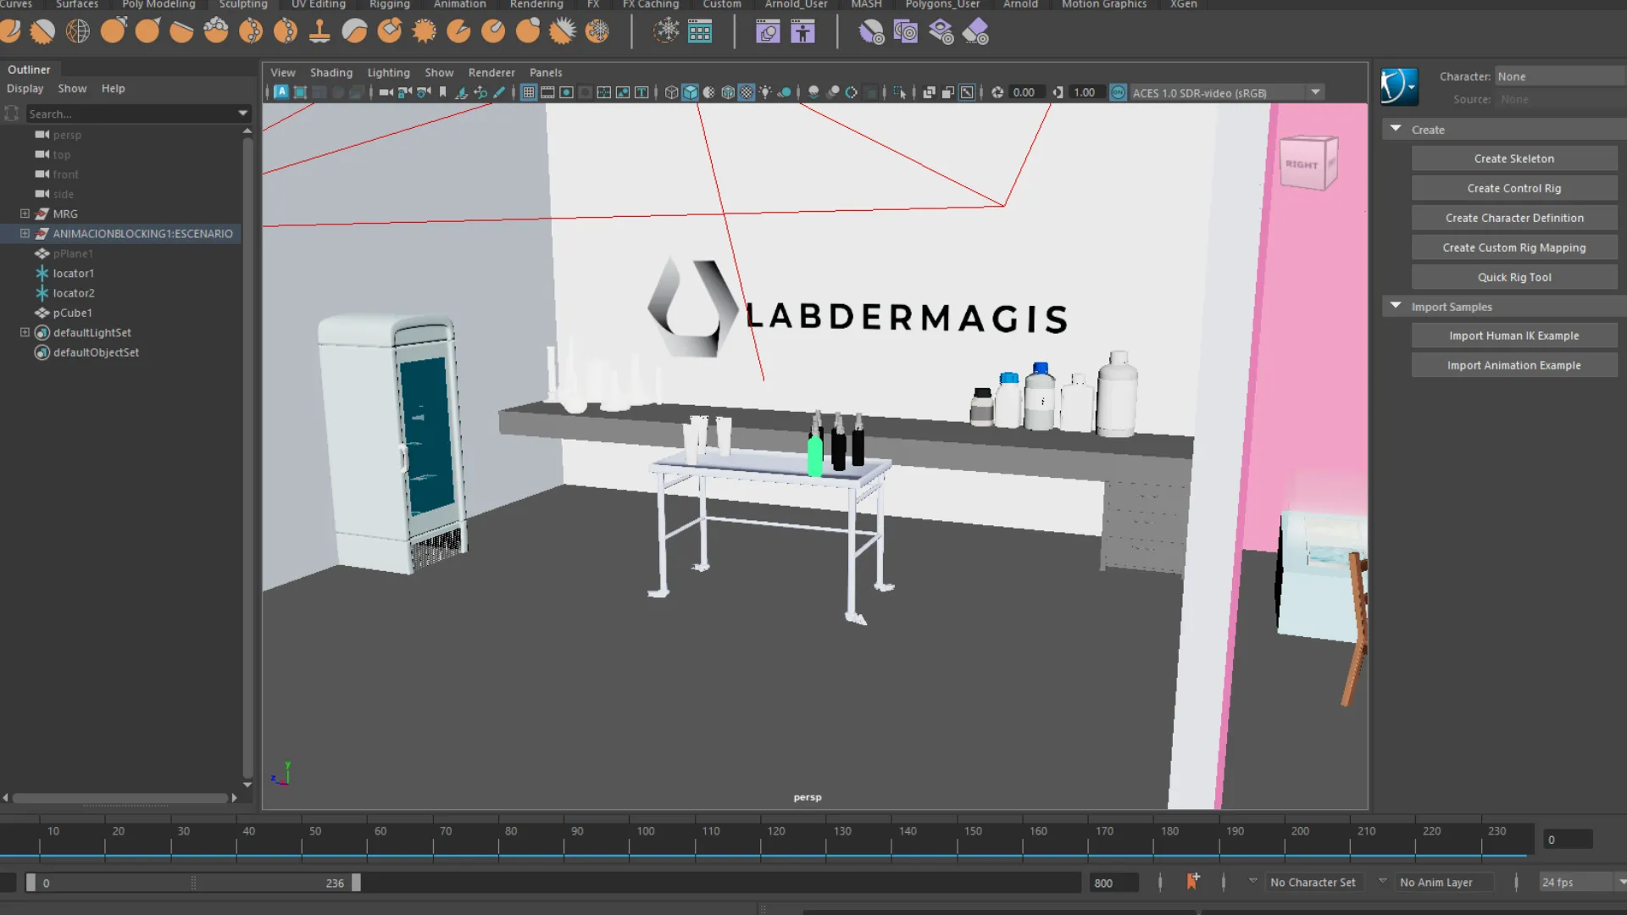Screen dimensions: 1627x915
Task: Click Create Custom Rig Mapping button
Action: (x=1513, y=247)
